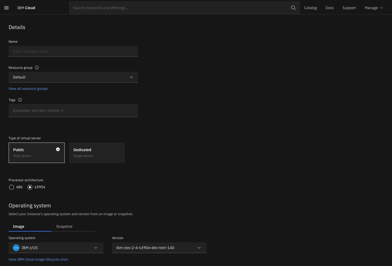Click the Details heading
The width and height of the screenshot is (392, 266).
coord(17,27)
